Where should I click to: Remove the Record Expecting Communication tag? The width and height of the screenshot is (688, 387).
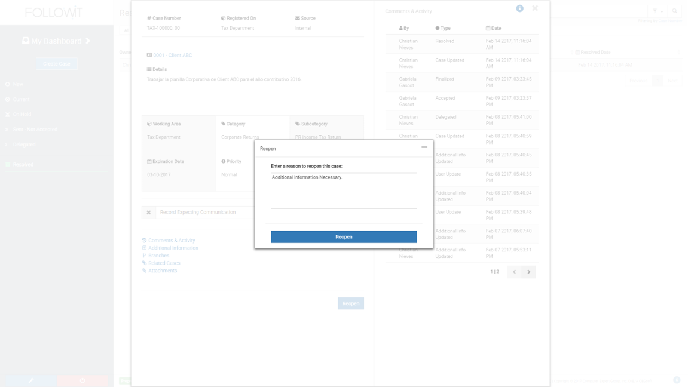pyautogui.click(x=148, y=212)
